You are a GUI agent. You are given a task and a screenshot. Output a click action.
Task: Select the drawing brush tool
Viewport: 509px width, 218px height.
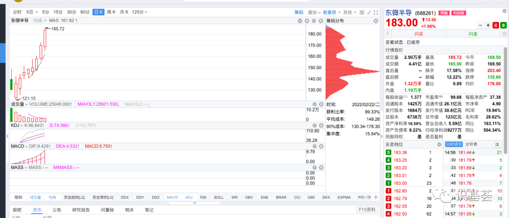point(369,12)
